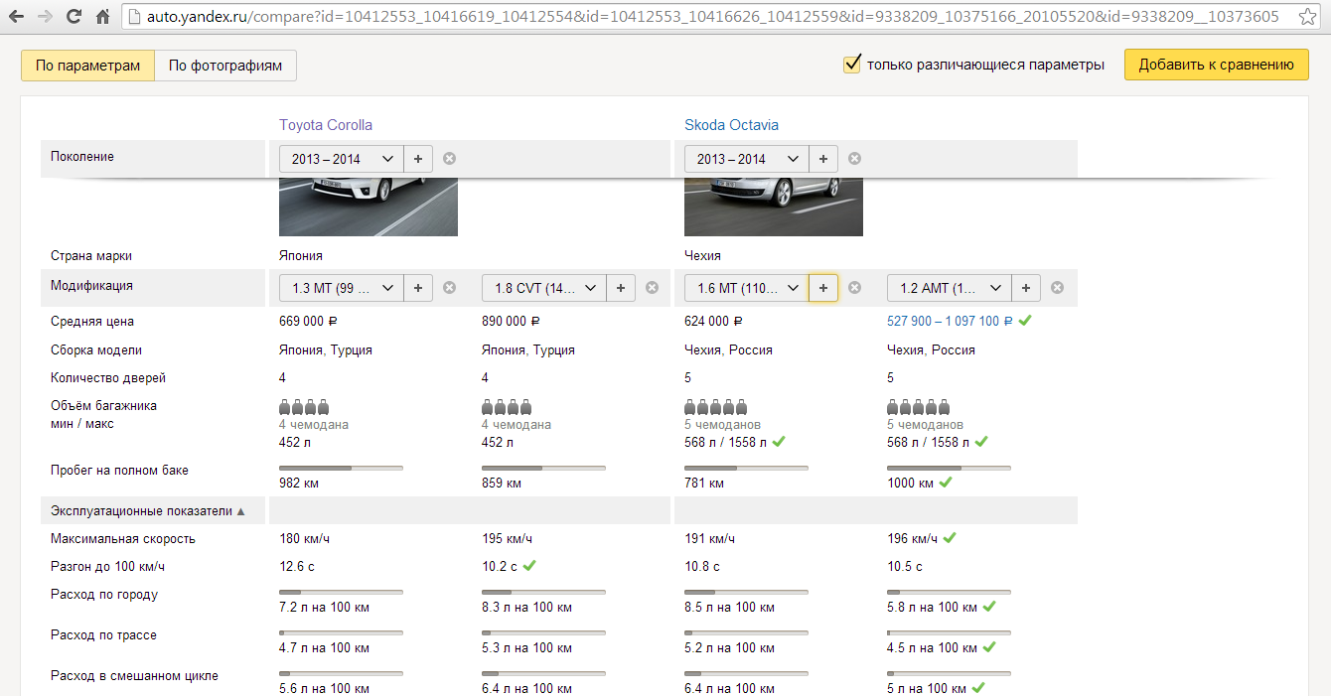Image resolution: width=1331 pixels, height=696 pixels.
Task: Click the 'Япония' brand country value
Action: tap(301, 255)
